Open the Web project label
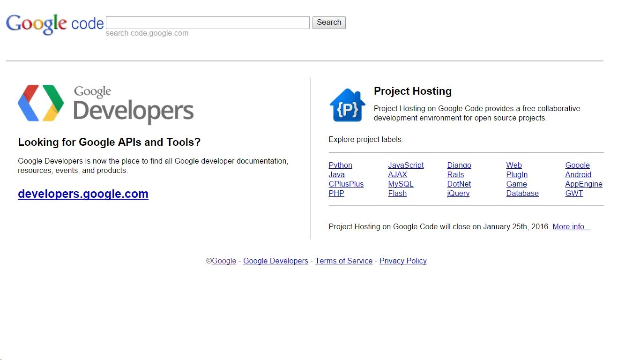The image size is (640, 360). 514,165
